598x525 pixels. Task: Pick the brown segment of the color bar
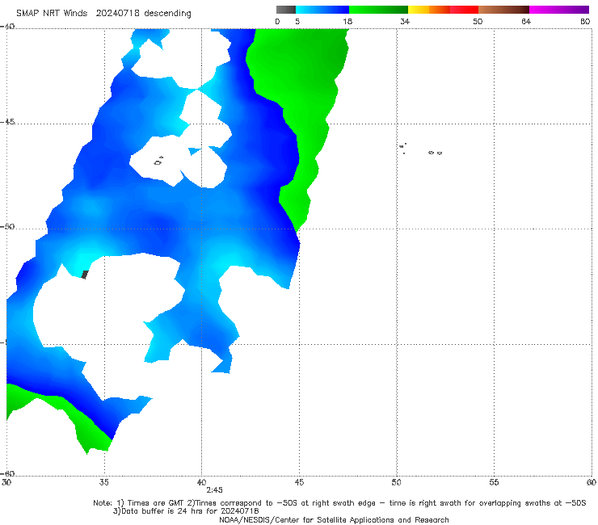[503, 10]
